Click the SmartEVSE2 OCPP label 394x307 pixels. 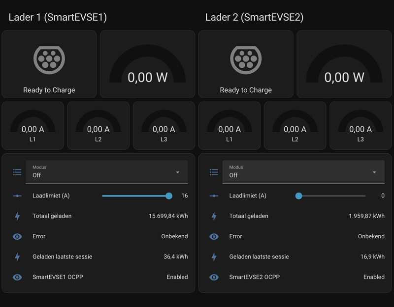(255, 277)
